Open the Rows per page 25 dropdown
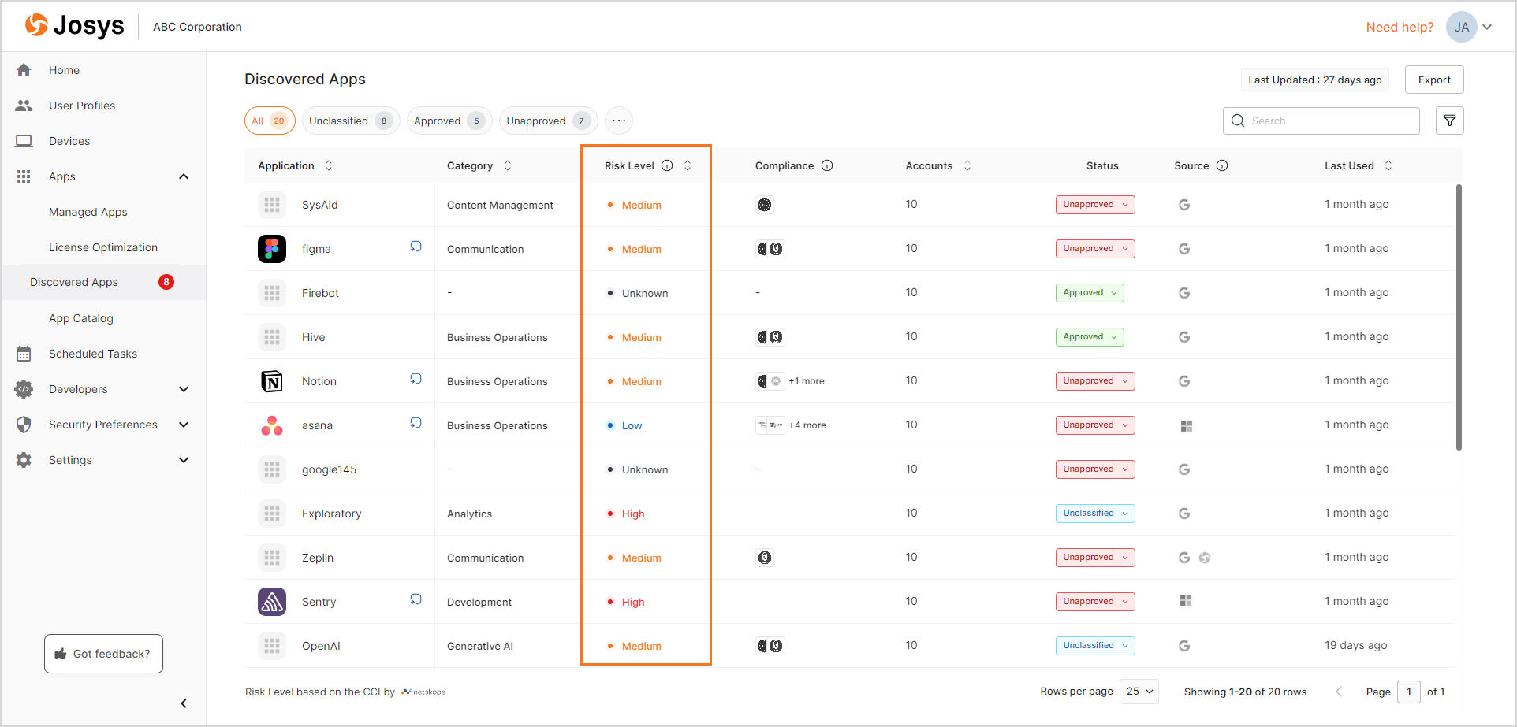This screenshot has width=1517, height=727. (1139, 692)
